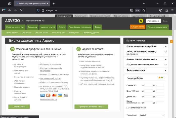Screen dimensions: 176x118
Task: Select the Биржа маркетинга tab
Action: pyautogui.click(x=64, y=16)
